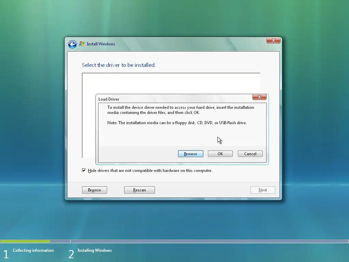Screen dimensions: 349x262
Task: Click the Windows flag logo in title bar
Action: point(82,44)
